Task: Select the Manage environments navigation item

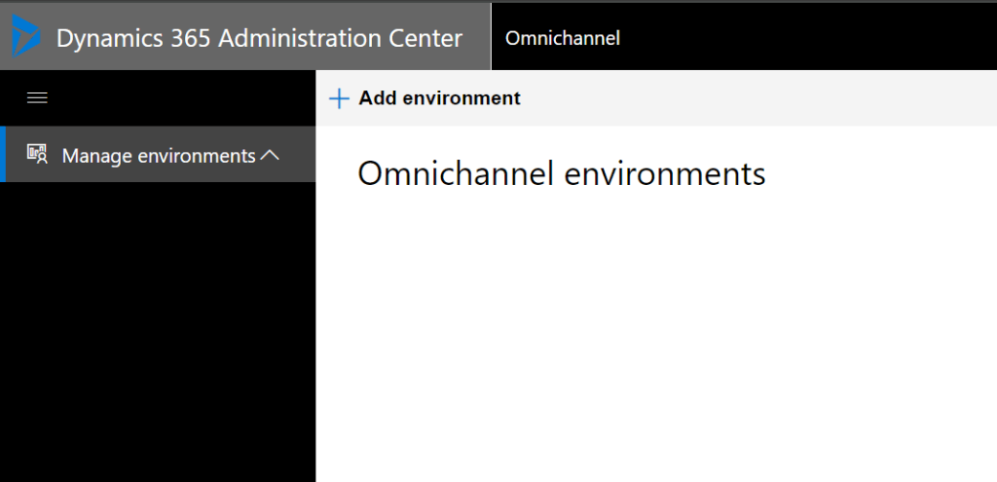Action: [159, 155]
